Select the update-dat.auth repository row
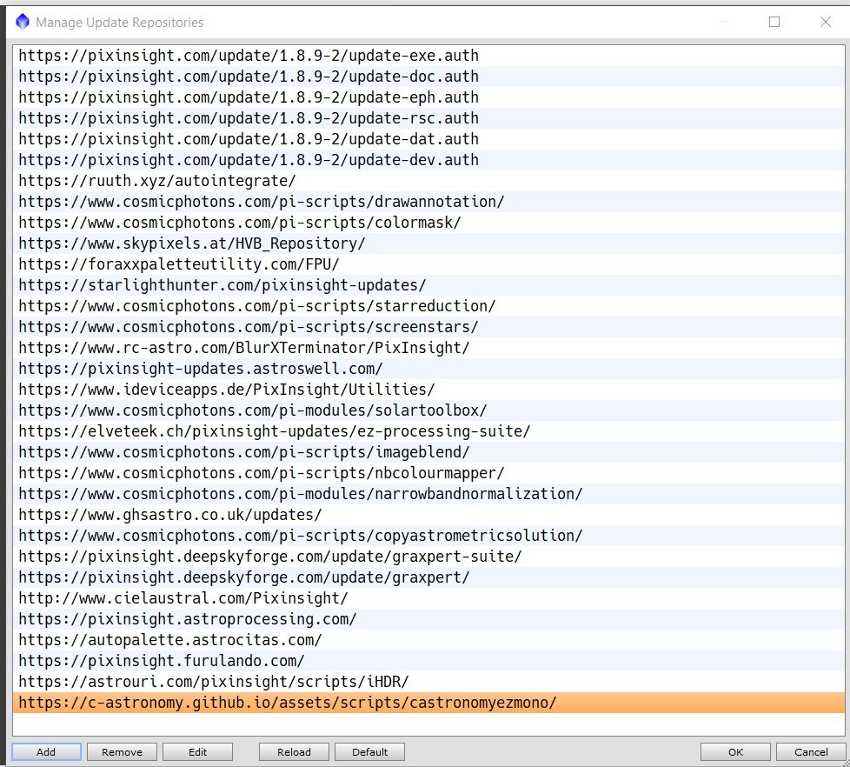 point(428,139)
